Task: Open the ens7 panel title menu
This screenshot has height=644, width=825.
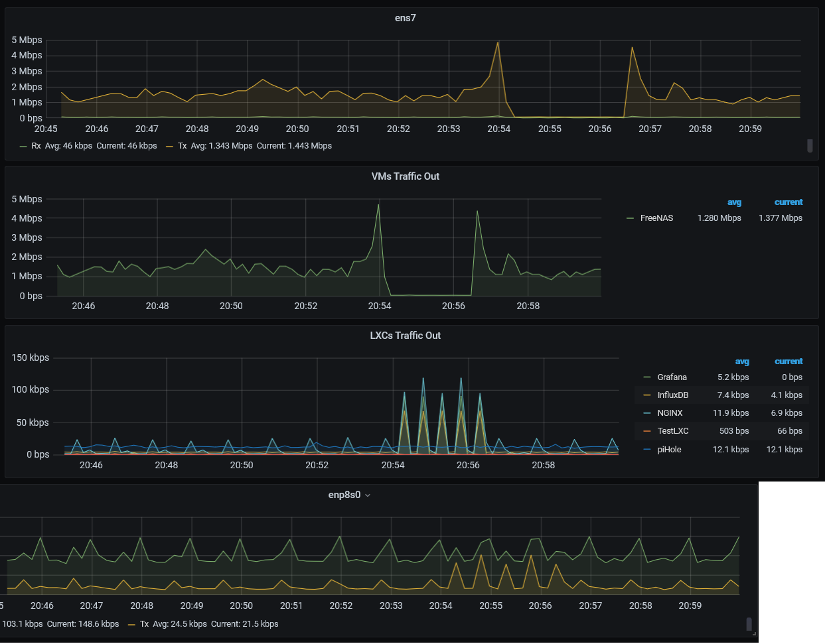Action: pos(405,18)
